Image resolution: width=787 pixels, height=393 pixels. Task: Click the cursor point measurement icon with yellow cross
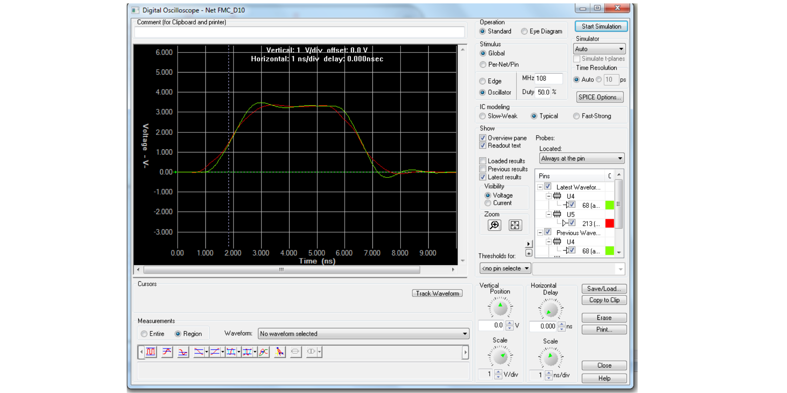[280, 352]
